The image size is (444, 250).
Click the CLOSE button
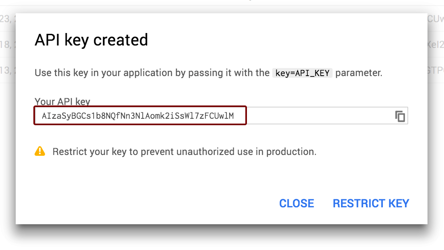(x=296, y=203)
